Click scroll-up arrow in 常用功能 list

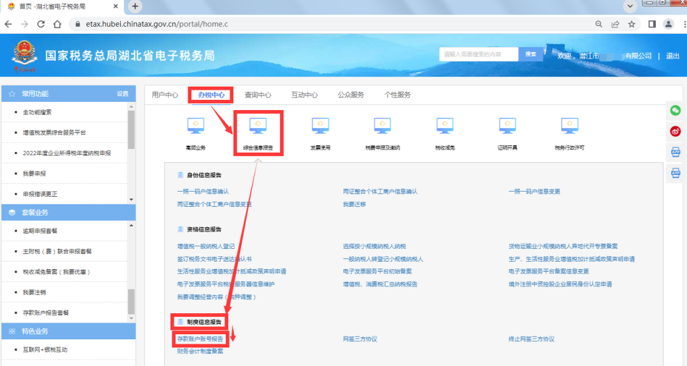(x=131, y=106)
